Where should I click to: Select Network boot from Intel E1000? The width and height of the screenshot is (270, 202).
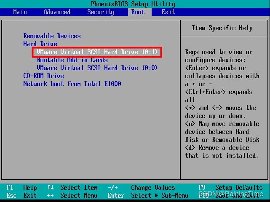tap(72, 84)
